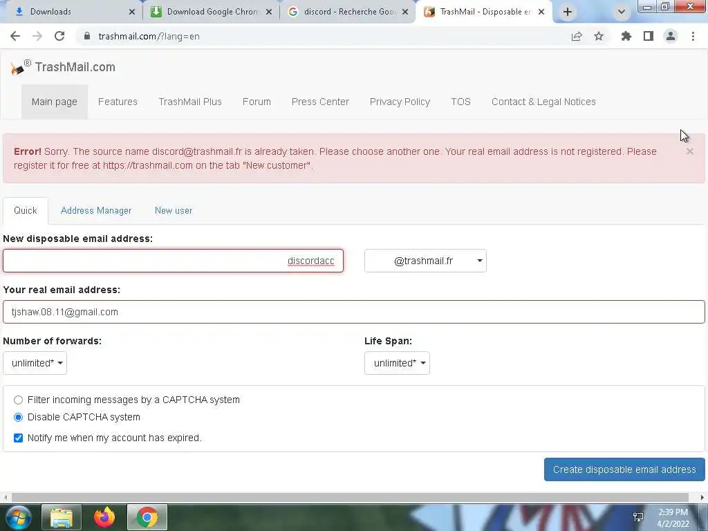Select the Quick tab
This screenshot has height=531, width=708.
pyautogui.click(x=26, y=210)
